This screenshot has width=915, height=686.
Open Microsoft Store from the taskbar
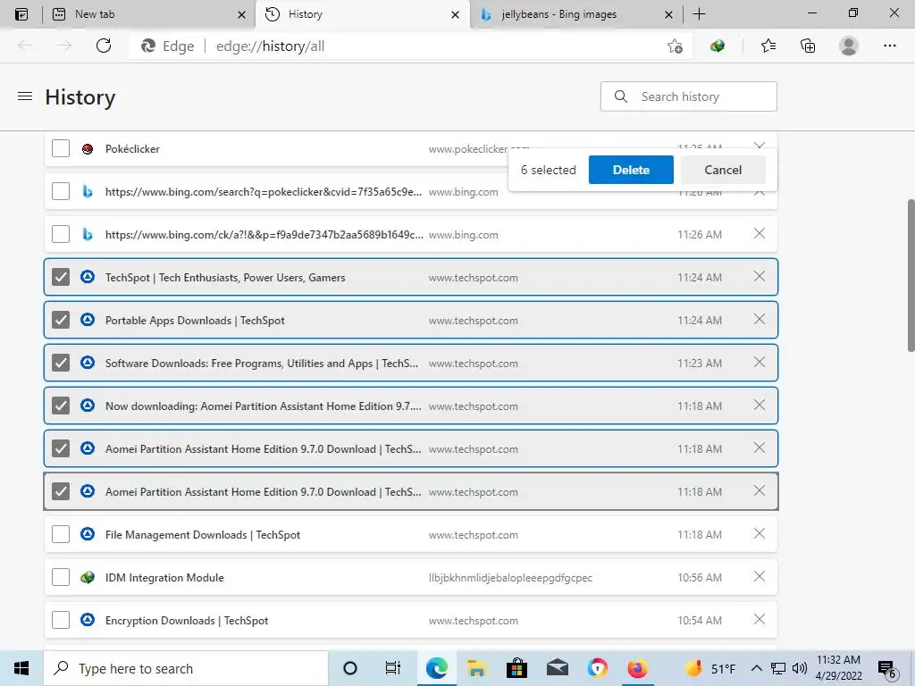click(516, 668)
